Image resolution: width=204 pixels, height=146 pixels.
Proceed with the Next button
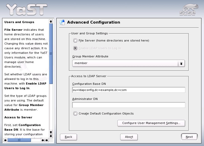click(x=189, y=137)
